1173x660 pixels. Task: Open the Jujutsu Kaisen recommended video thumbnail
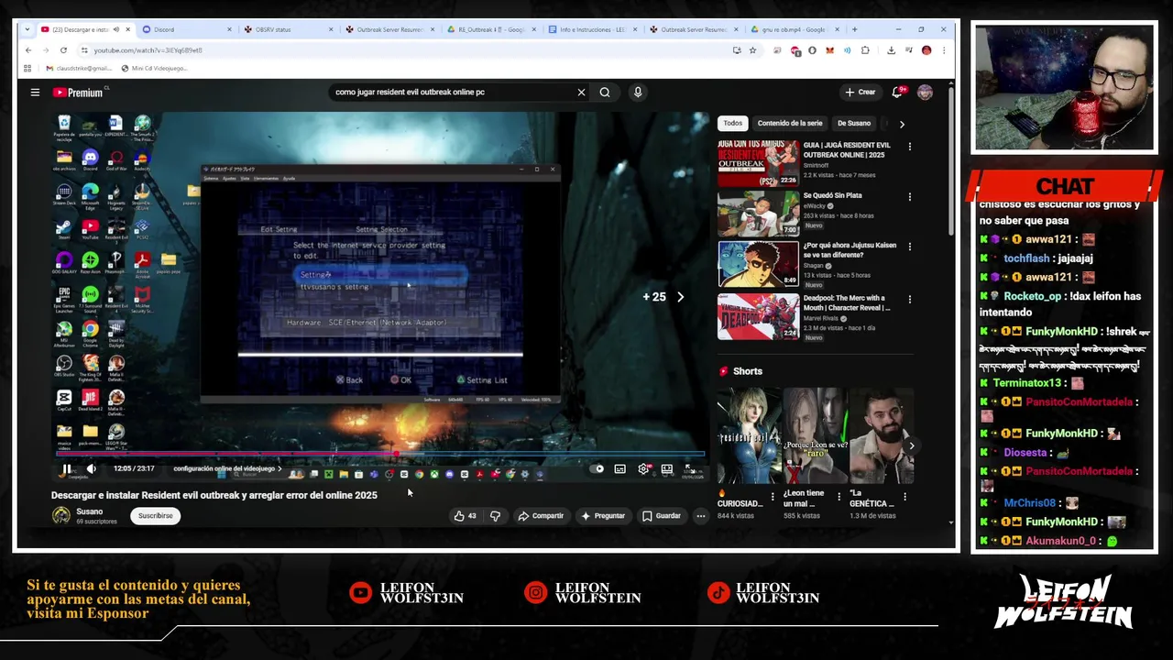[x=758, y=264]
